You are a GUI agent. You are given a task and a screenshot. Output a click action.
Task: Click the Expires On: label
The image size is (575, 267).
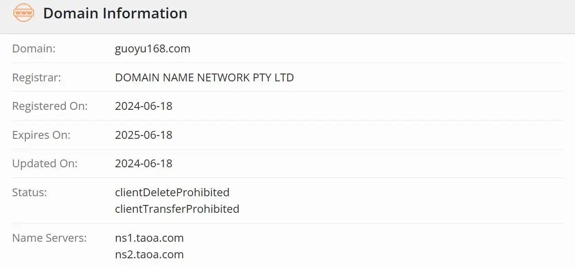[x=41, y=135]
